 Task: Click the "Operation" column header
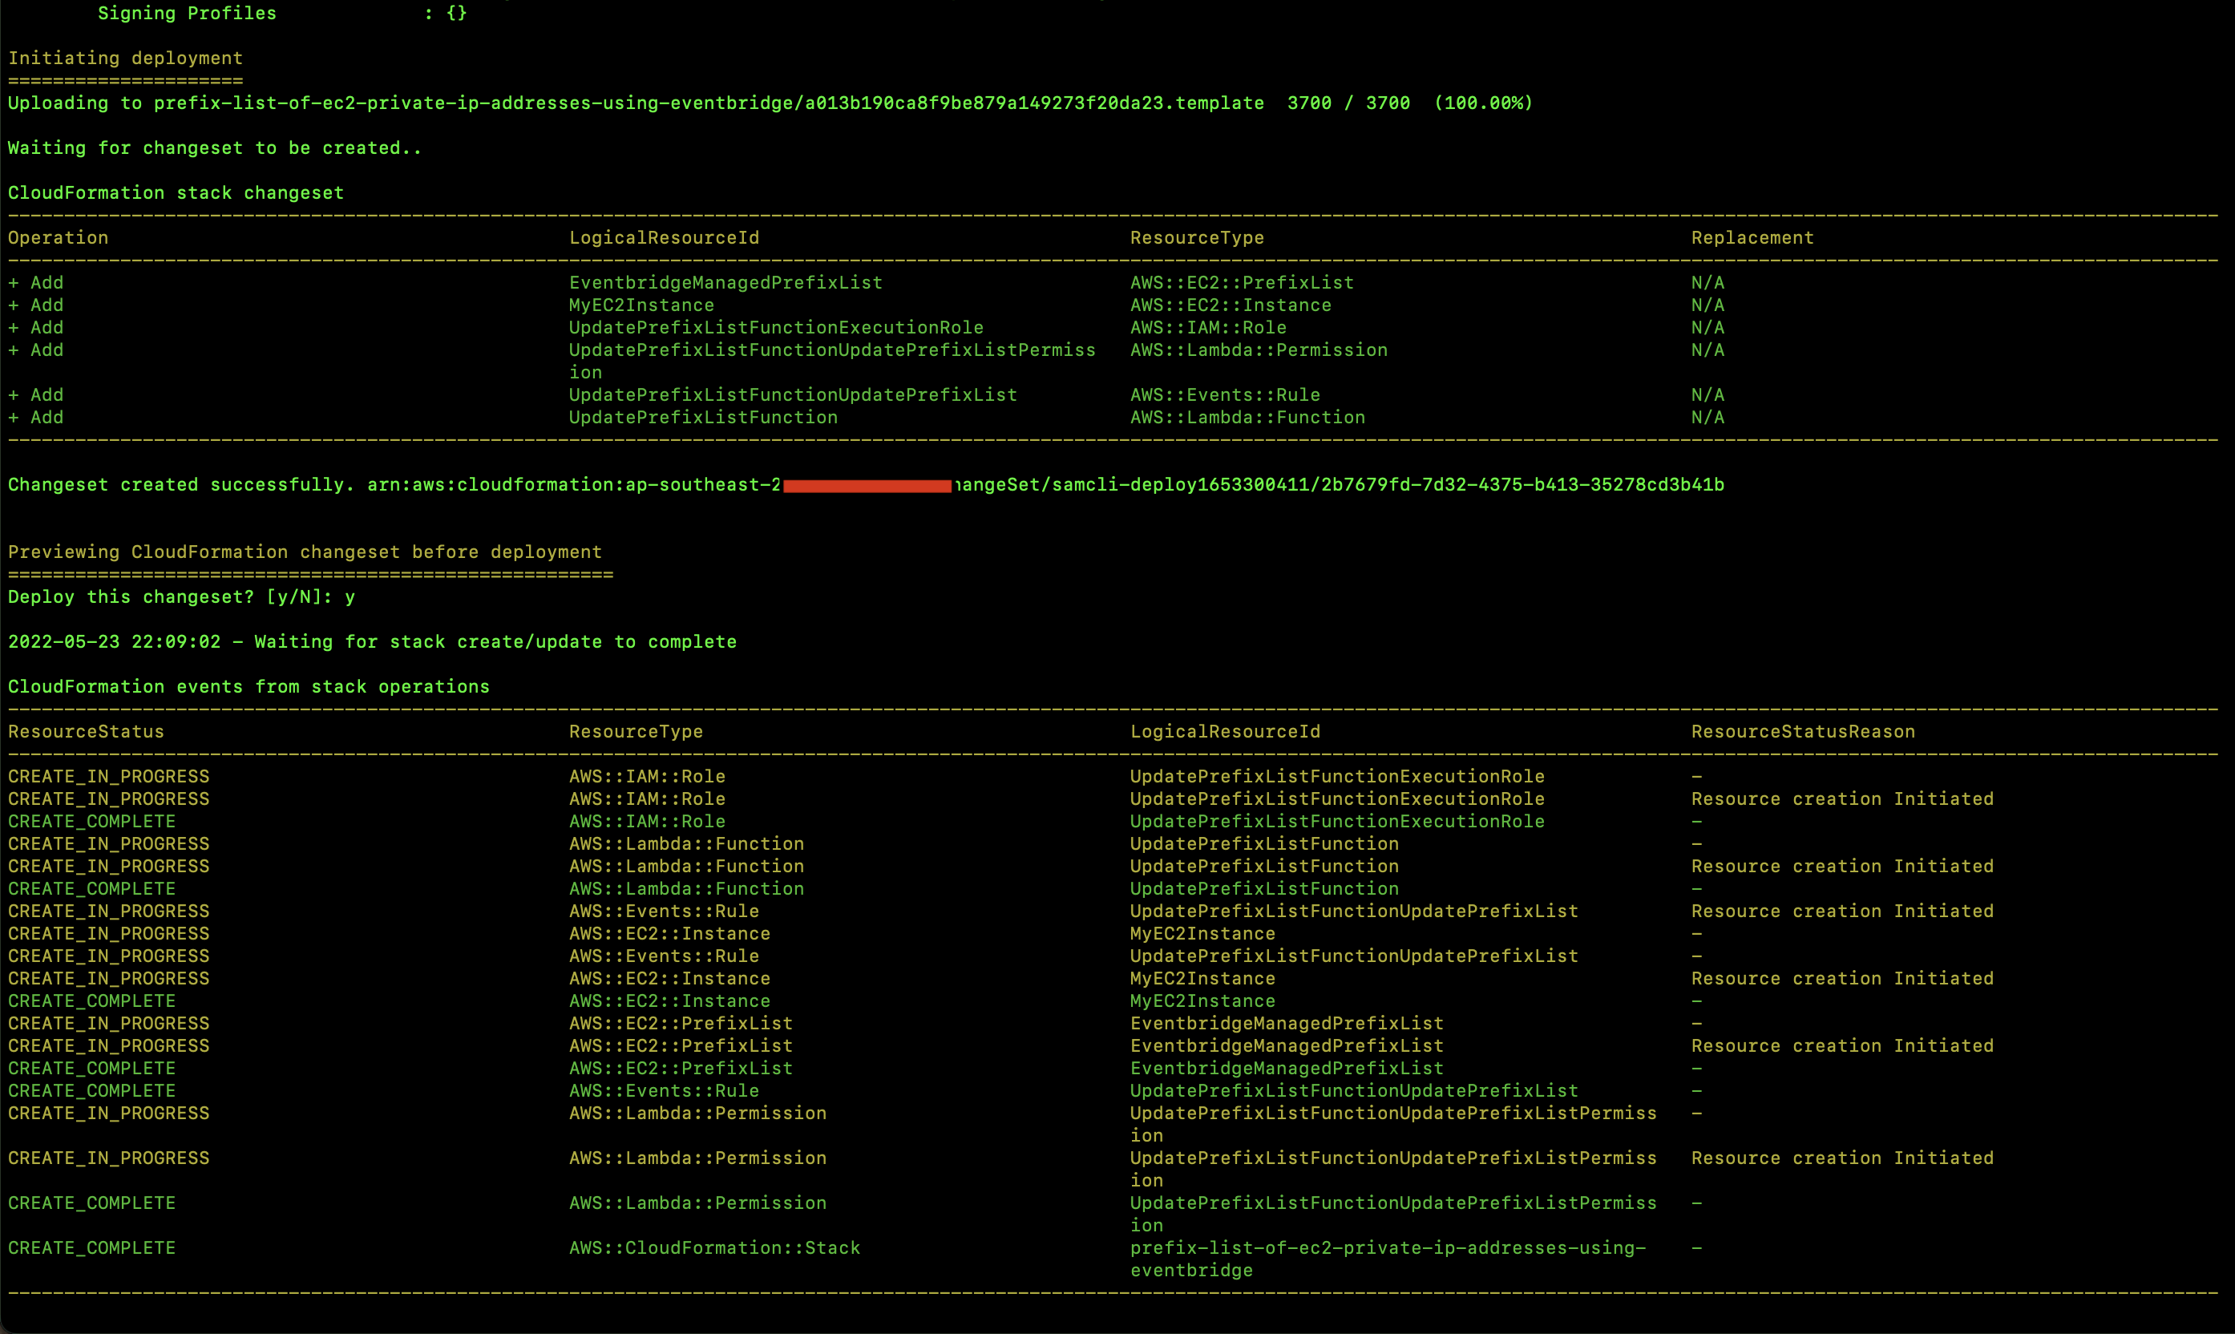click(x=59, y=238)
